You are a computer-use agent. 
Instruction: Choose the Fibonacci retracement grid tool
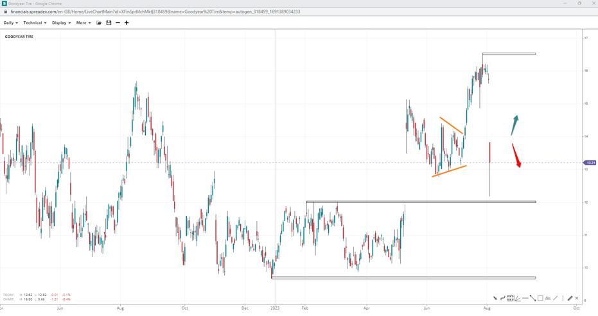(x=510, y=298)
